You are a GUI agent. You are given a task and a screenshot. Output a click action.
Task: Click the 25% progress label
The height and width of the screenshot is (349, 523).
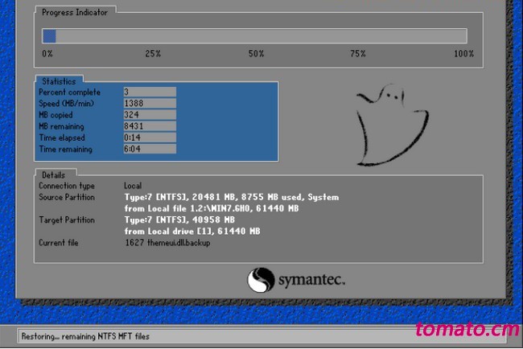pyautogui.click(x=153, y=54)
